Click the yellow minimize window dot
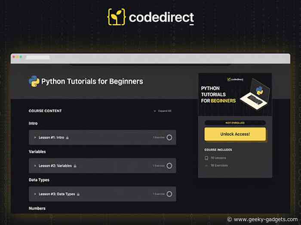 (x=18, y=57)
